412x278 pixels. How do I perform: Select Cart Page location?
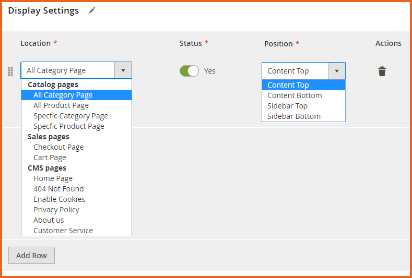point(50,158)
